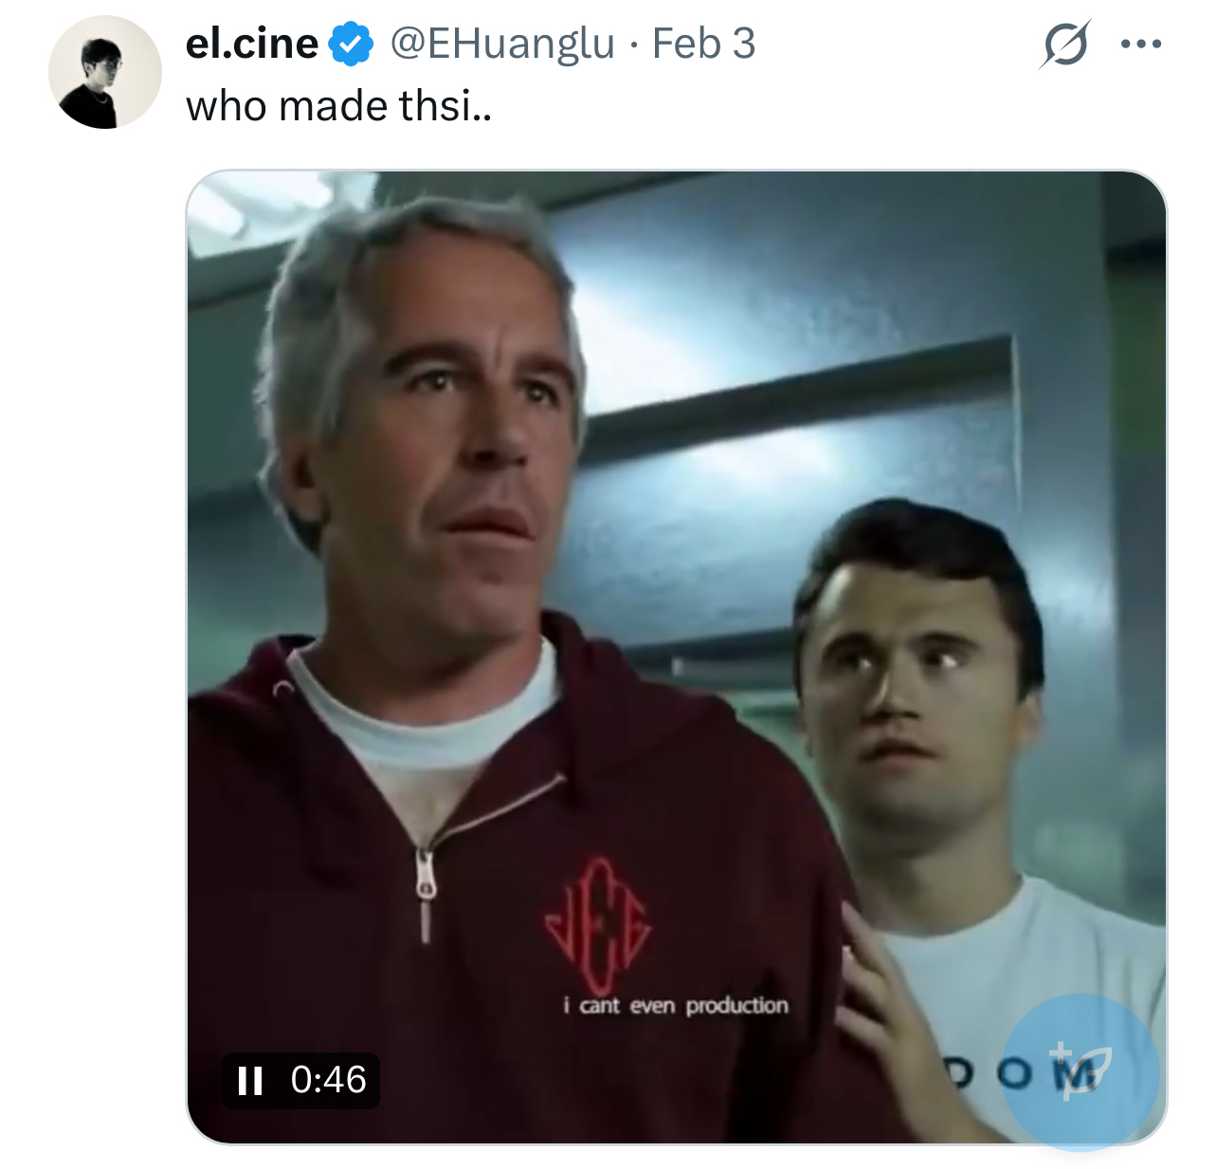This screenshot has width=1217, height=1169.
Task: Open the Grok explain-post icon
Action: [x=1065, y=44]
